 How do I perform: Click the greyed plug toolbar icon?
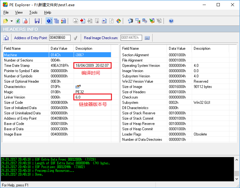pyautogui.click(x=159, y=21)
